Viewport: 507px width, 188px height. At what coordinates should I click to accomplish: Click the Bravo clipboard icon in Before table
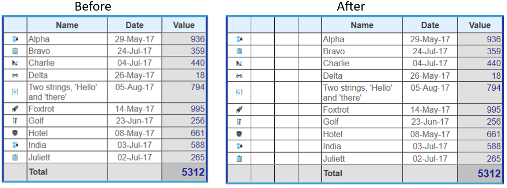15,51
